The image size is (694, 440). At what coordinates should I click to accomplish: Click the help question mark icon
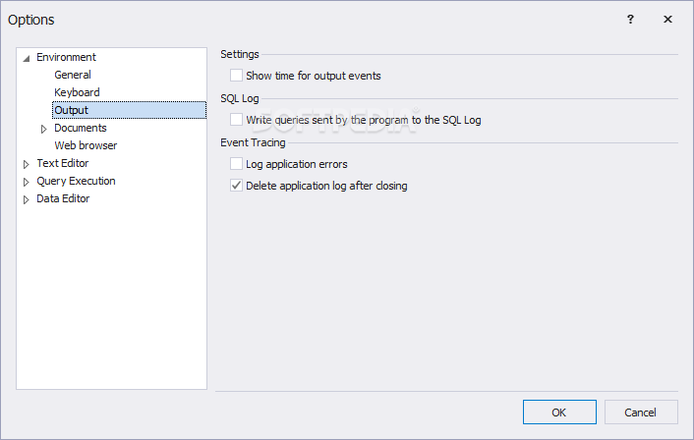(630, 19)
